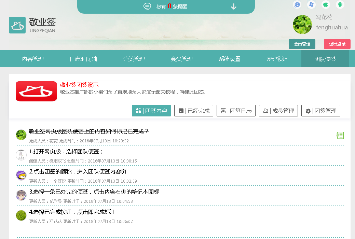Open the 系统设置 nav tab
The height and width of the screenshot is (239, 355).
click(229, 59)
